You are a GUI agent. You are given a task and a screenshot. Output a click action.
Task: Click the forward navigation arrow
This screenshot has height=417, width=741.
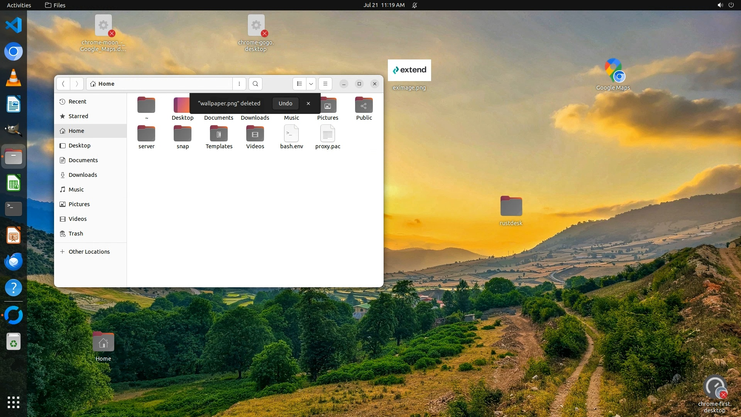point(77,84)
